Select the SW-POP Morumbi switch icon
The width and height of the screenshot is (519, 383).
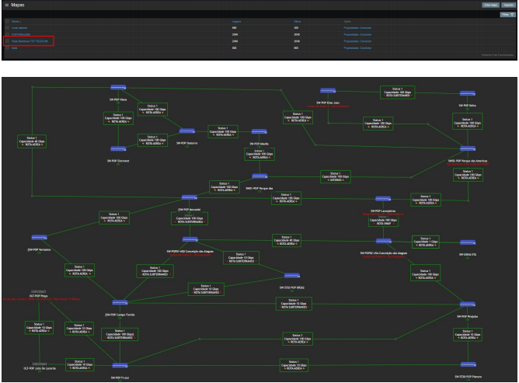tap(190, 197)
